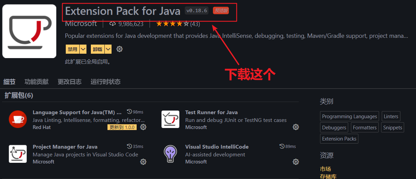This screenshot has width=416, height=179.
Task: Open gear for Visual Studio IntelliCode
Action: tap(296, 162)
